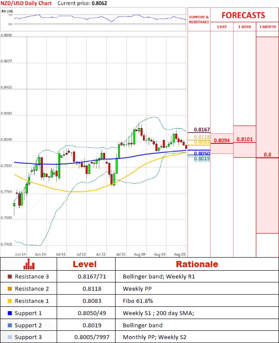Screen dimensions: 279x343
Task: Click the NZD/USD Daily Chart title
Action: pos(26,3)
